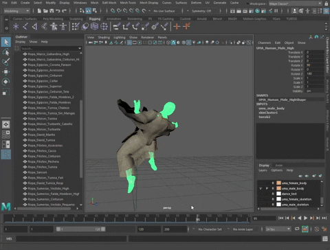Open the Outliner search filter dropdown arrow

click(x=80, y=48)
